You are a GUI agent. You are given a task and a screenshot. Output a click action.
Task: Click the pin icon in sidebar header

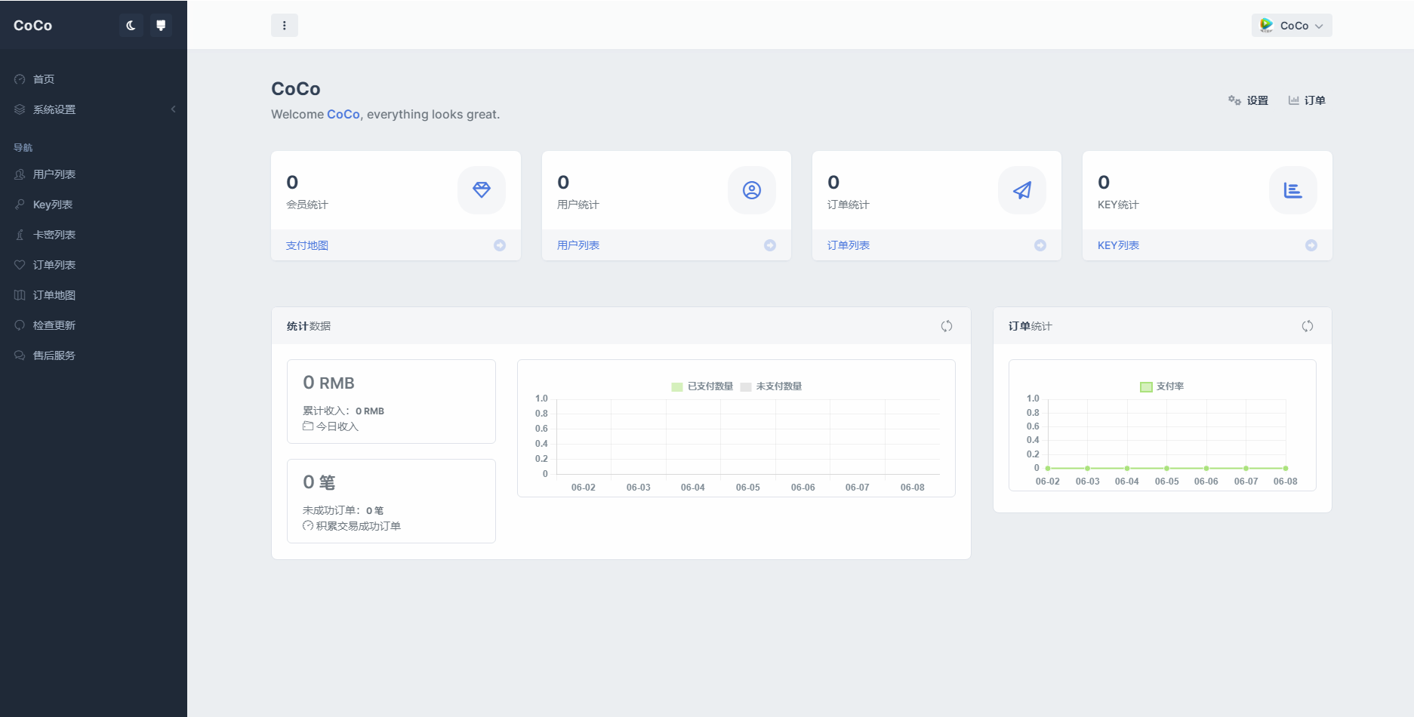point(161,26)
